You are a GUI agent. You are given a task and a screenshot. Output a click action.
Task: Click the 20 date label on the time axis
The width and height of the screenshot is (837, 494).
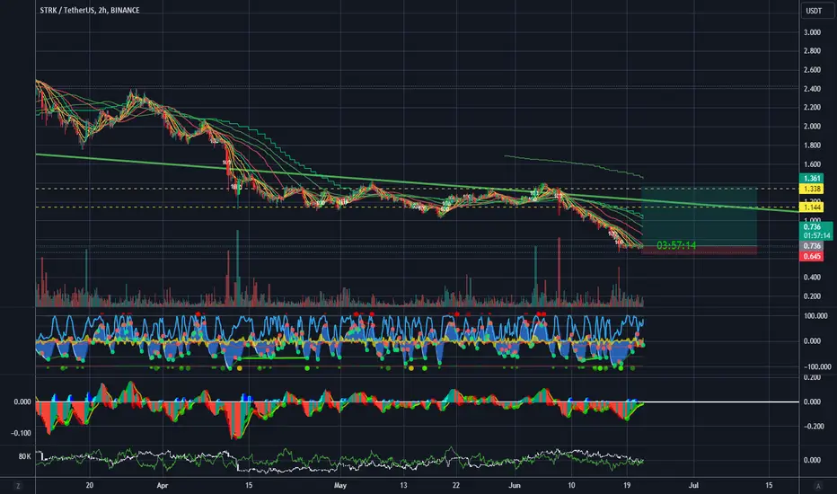tap(89, 485)
